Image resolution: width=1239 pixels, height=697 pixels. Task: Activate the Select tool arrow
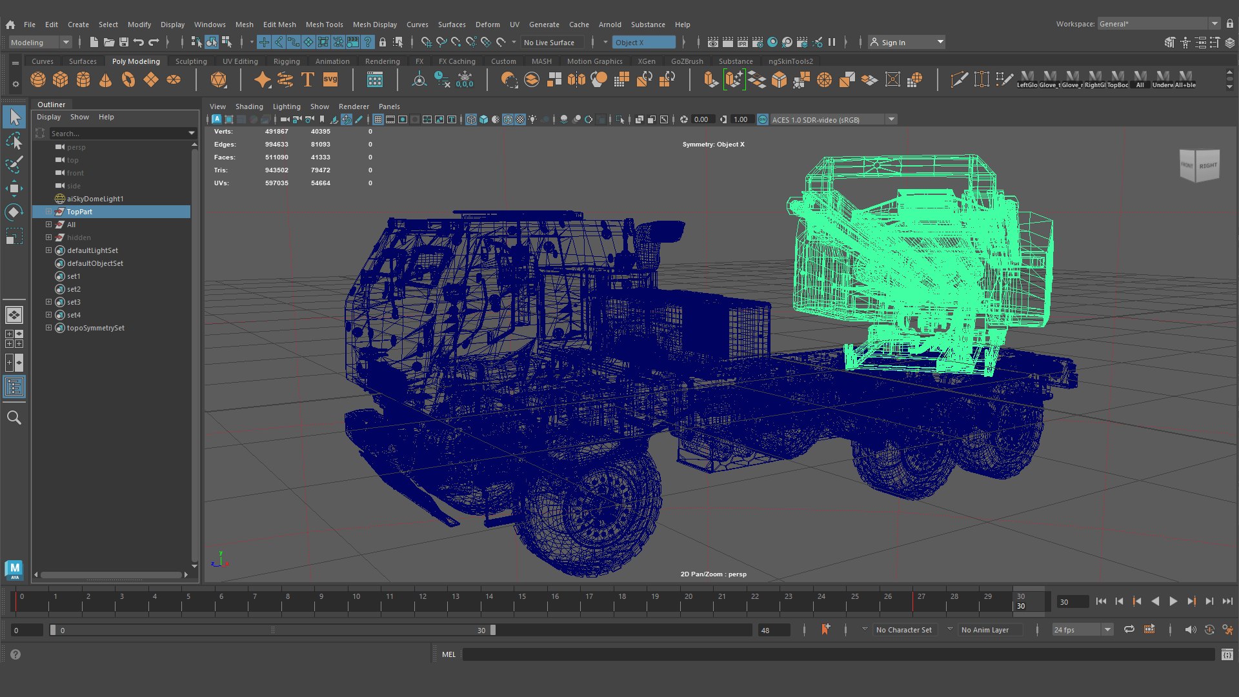(x=14, y=117)
